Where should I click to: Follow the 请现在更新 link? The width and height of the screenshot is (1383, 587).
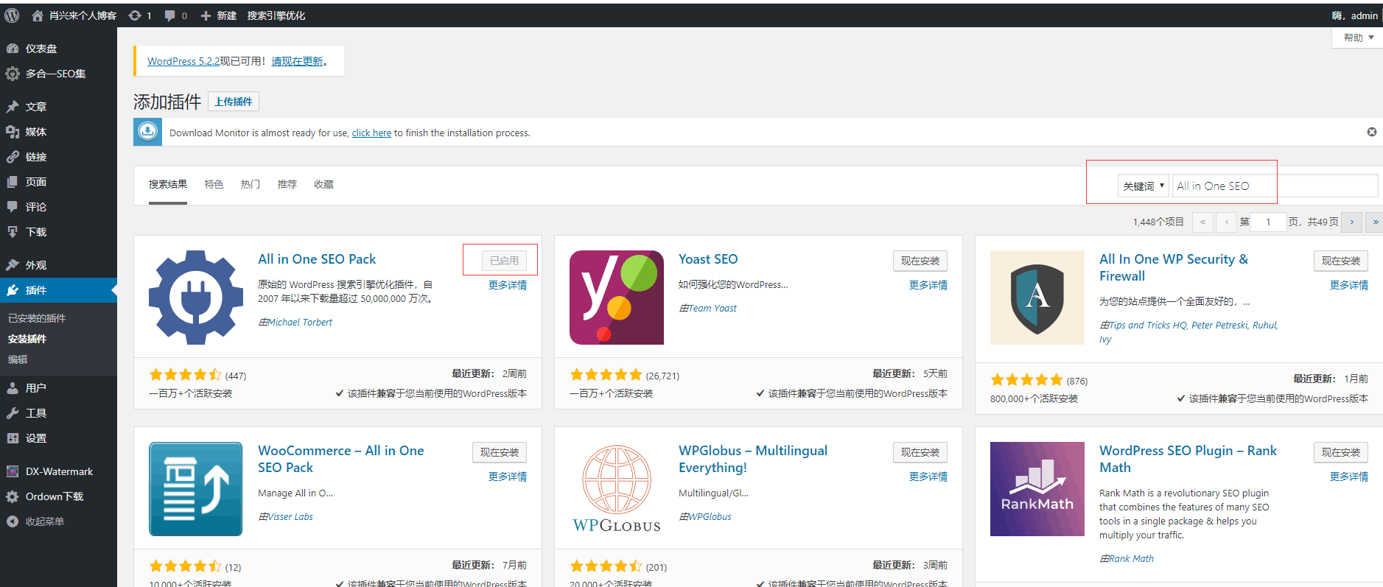pos(298,61)
